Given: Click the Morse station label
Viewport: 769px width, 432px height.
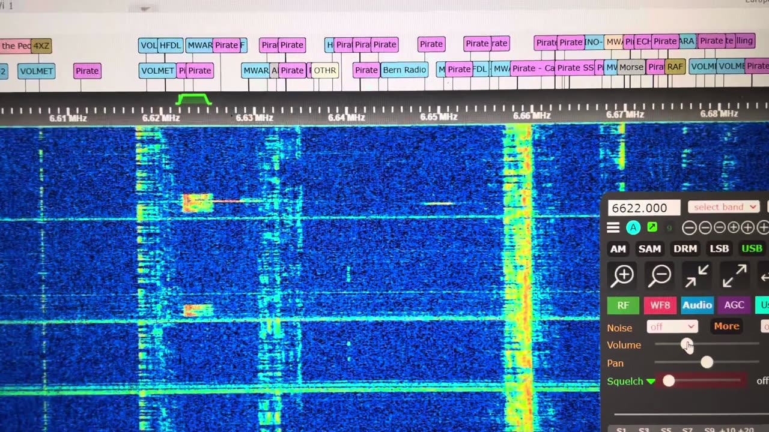Looking at the screenshot, I should pyautogui.click(x=631, y=67).
